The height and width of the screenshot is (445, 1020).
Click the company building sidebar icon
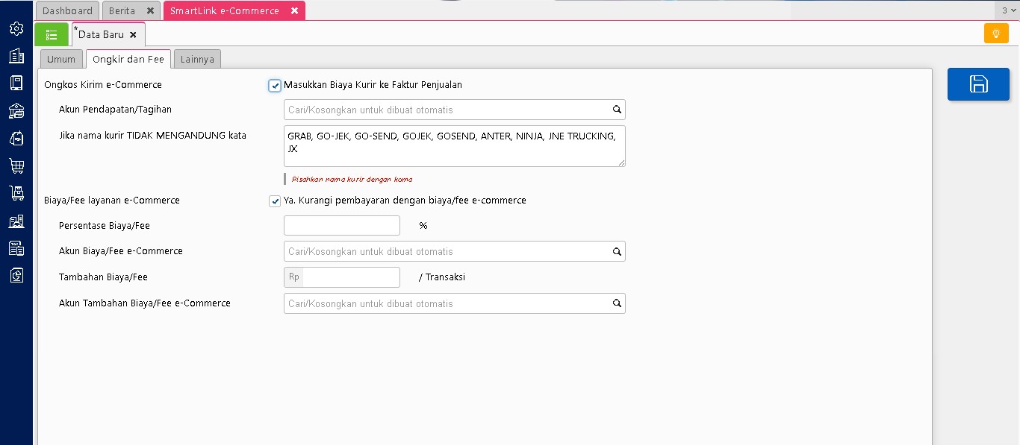[x=16, y=56]
